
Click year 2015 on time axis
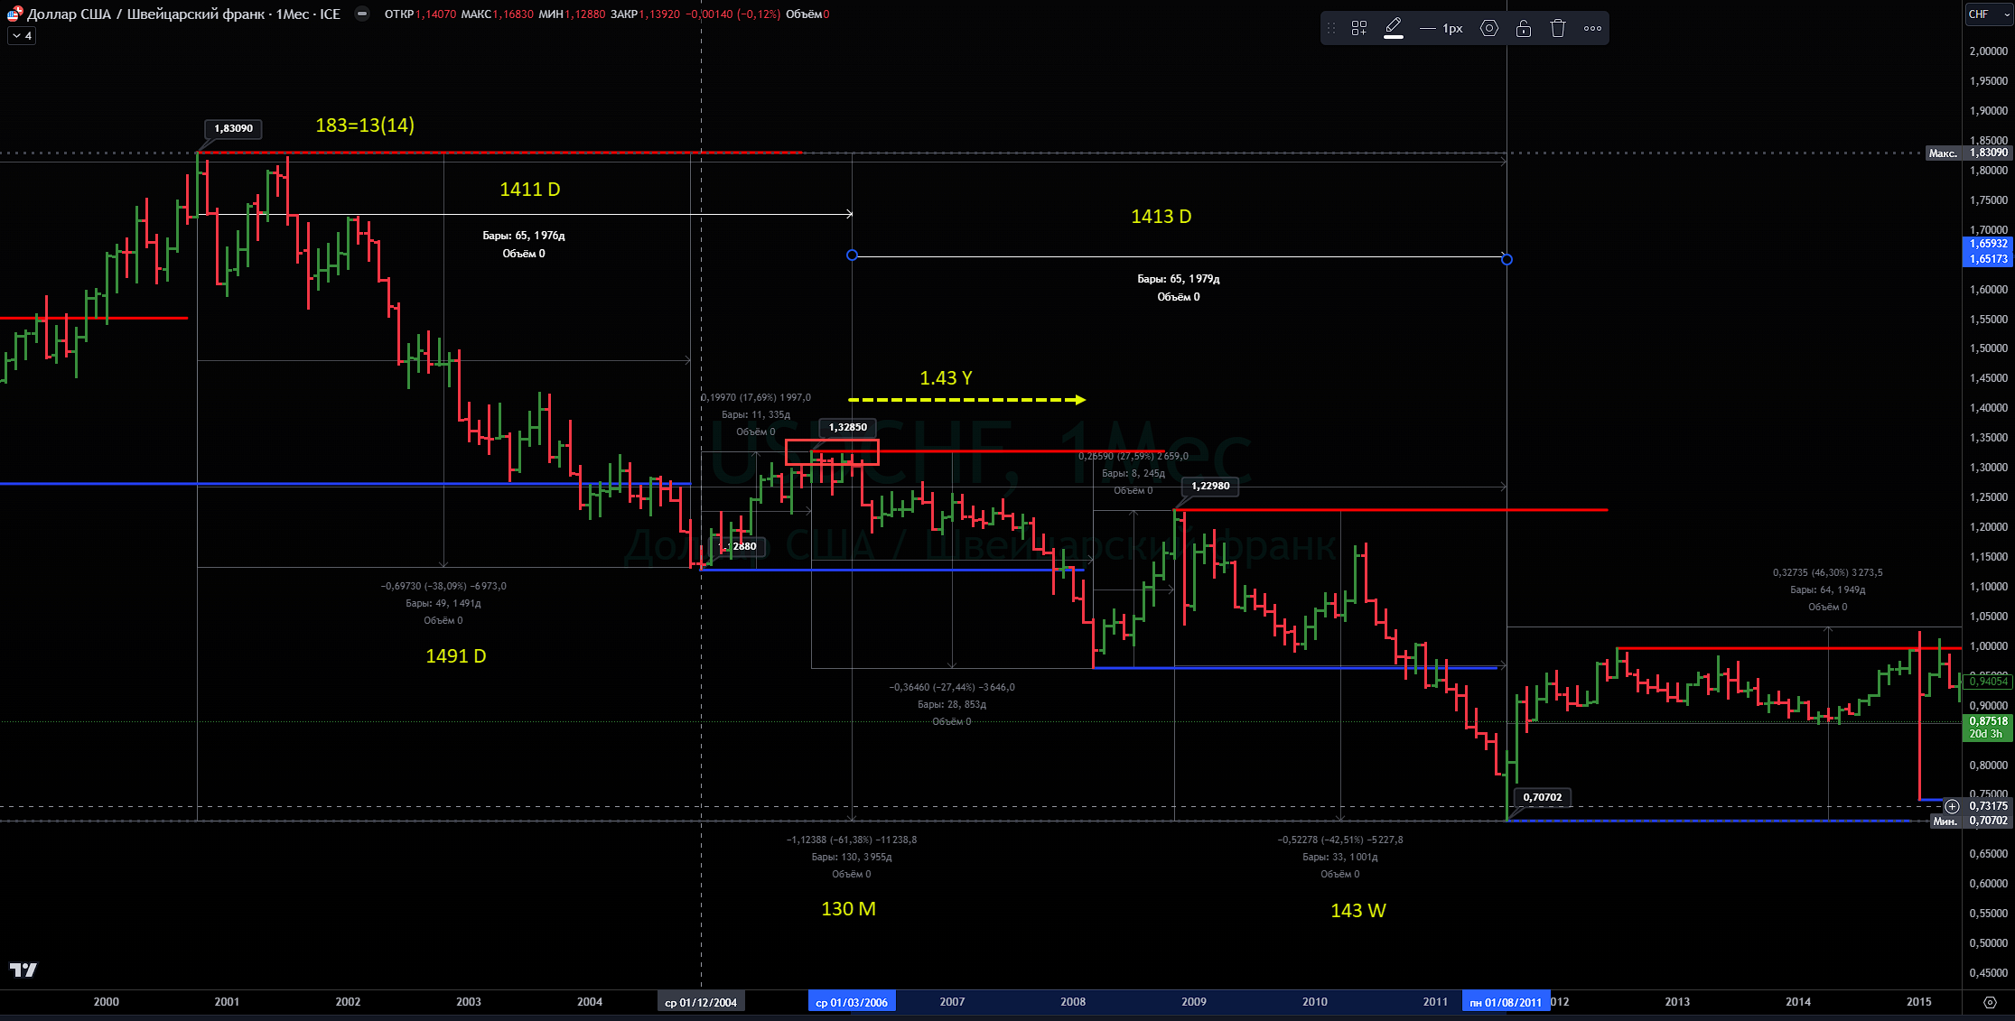tap(1919, 1002)
